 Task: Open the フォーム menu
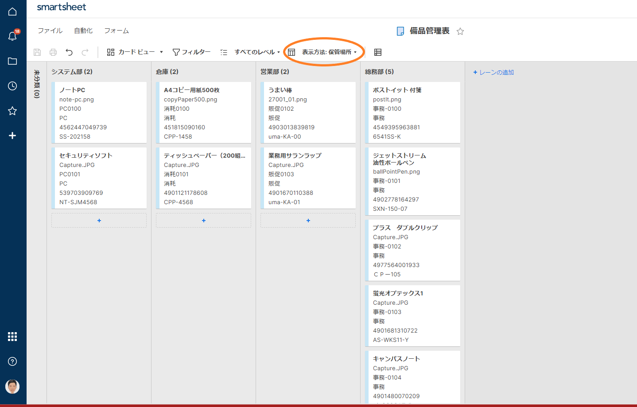[117, 31]
